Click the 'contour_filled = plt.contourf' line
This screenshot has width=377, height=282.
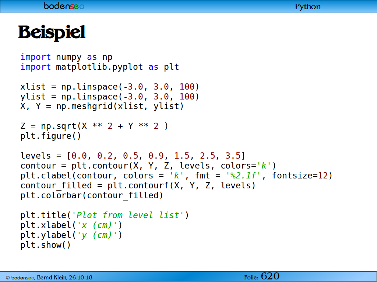coord(138,185)
